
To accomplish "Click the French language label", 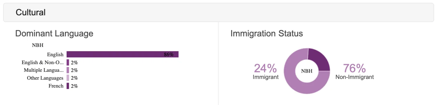I will pos(56,86).
